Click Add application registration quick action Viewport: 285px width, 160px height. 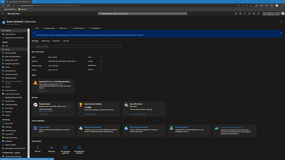click(x=79, y=150)
